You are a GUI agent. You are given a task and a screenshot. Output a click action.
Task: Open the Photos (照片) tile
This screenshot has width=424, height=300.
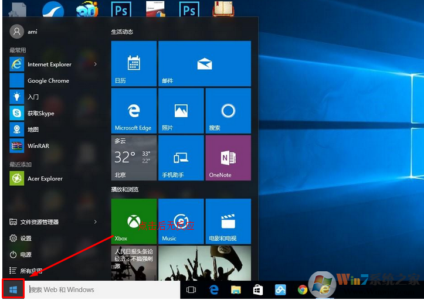coord(181,111)
